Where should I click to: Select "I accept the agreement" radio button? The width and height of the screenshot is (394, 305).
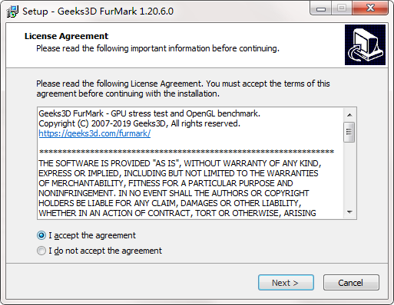[41, 235]
